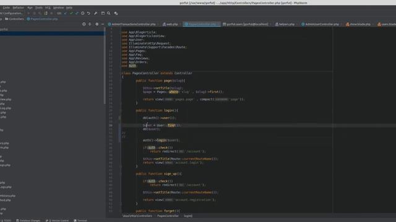
Task: Click "public function forget()" line
Action: pyautogui.click(x=158, y=211)
